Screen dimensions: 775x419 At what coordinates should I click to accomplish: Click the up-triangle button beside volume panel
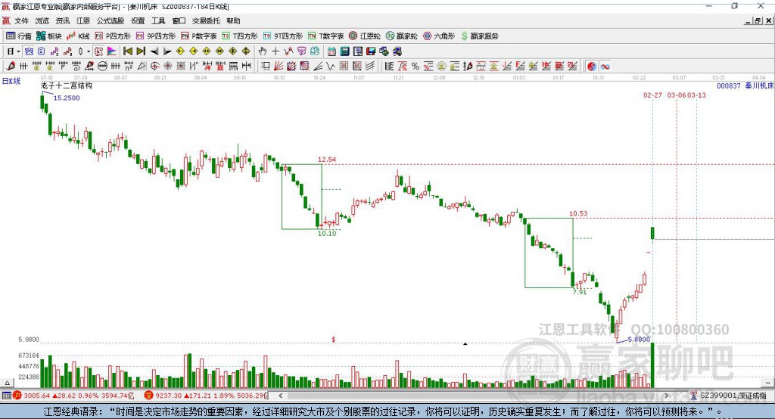[7, 383]
